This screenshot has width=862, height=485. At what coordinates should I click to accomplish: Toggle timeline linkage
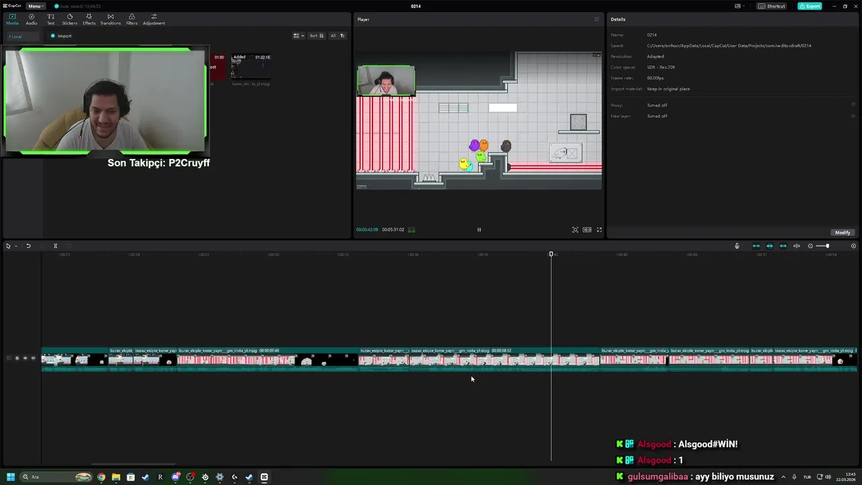pyautogui.click(x=783, y=246)
